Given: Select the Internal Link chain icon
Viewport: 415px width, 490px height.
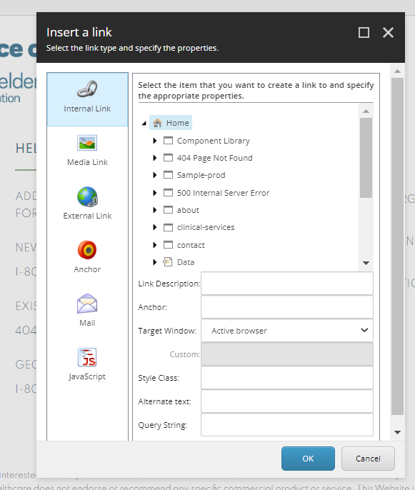Looking at the screenshot, I should click(87, 89).
